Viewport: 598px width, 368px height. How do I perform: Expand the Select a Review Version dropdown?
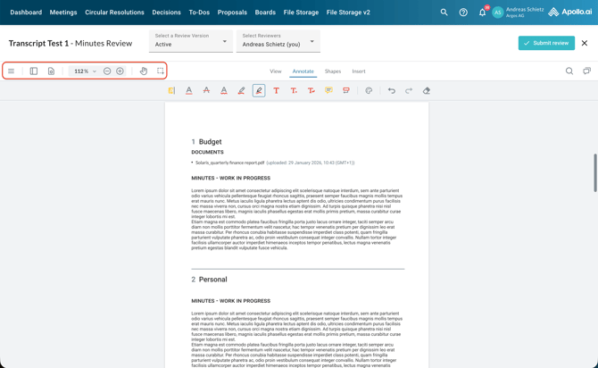(x=190, y=41)
